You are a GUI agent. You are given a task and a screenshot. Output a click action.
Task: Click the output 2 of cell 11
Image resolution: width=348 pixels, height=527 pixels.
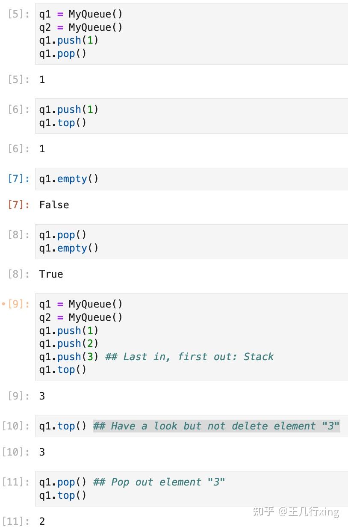(42, 521)
